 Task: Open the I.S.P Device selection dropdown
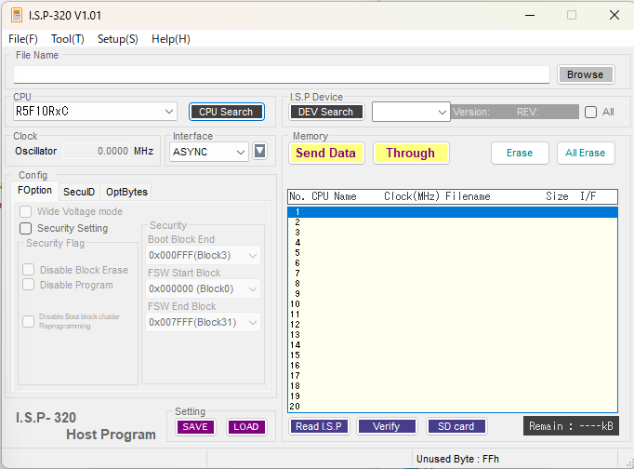[x=411, y=112]
